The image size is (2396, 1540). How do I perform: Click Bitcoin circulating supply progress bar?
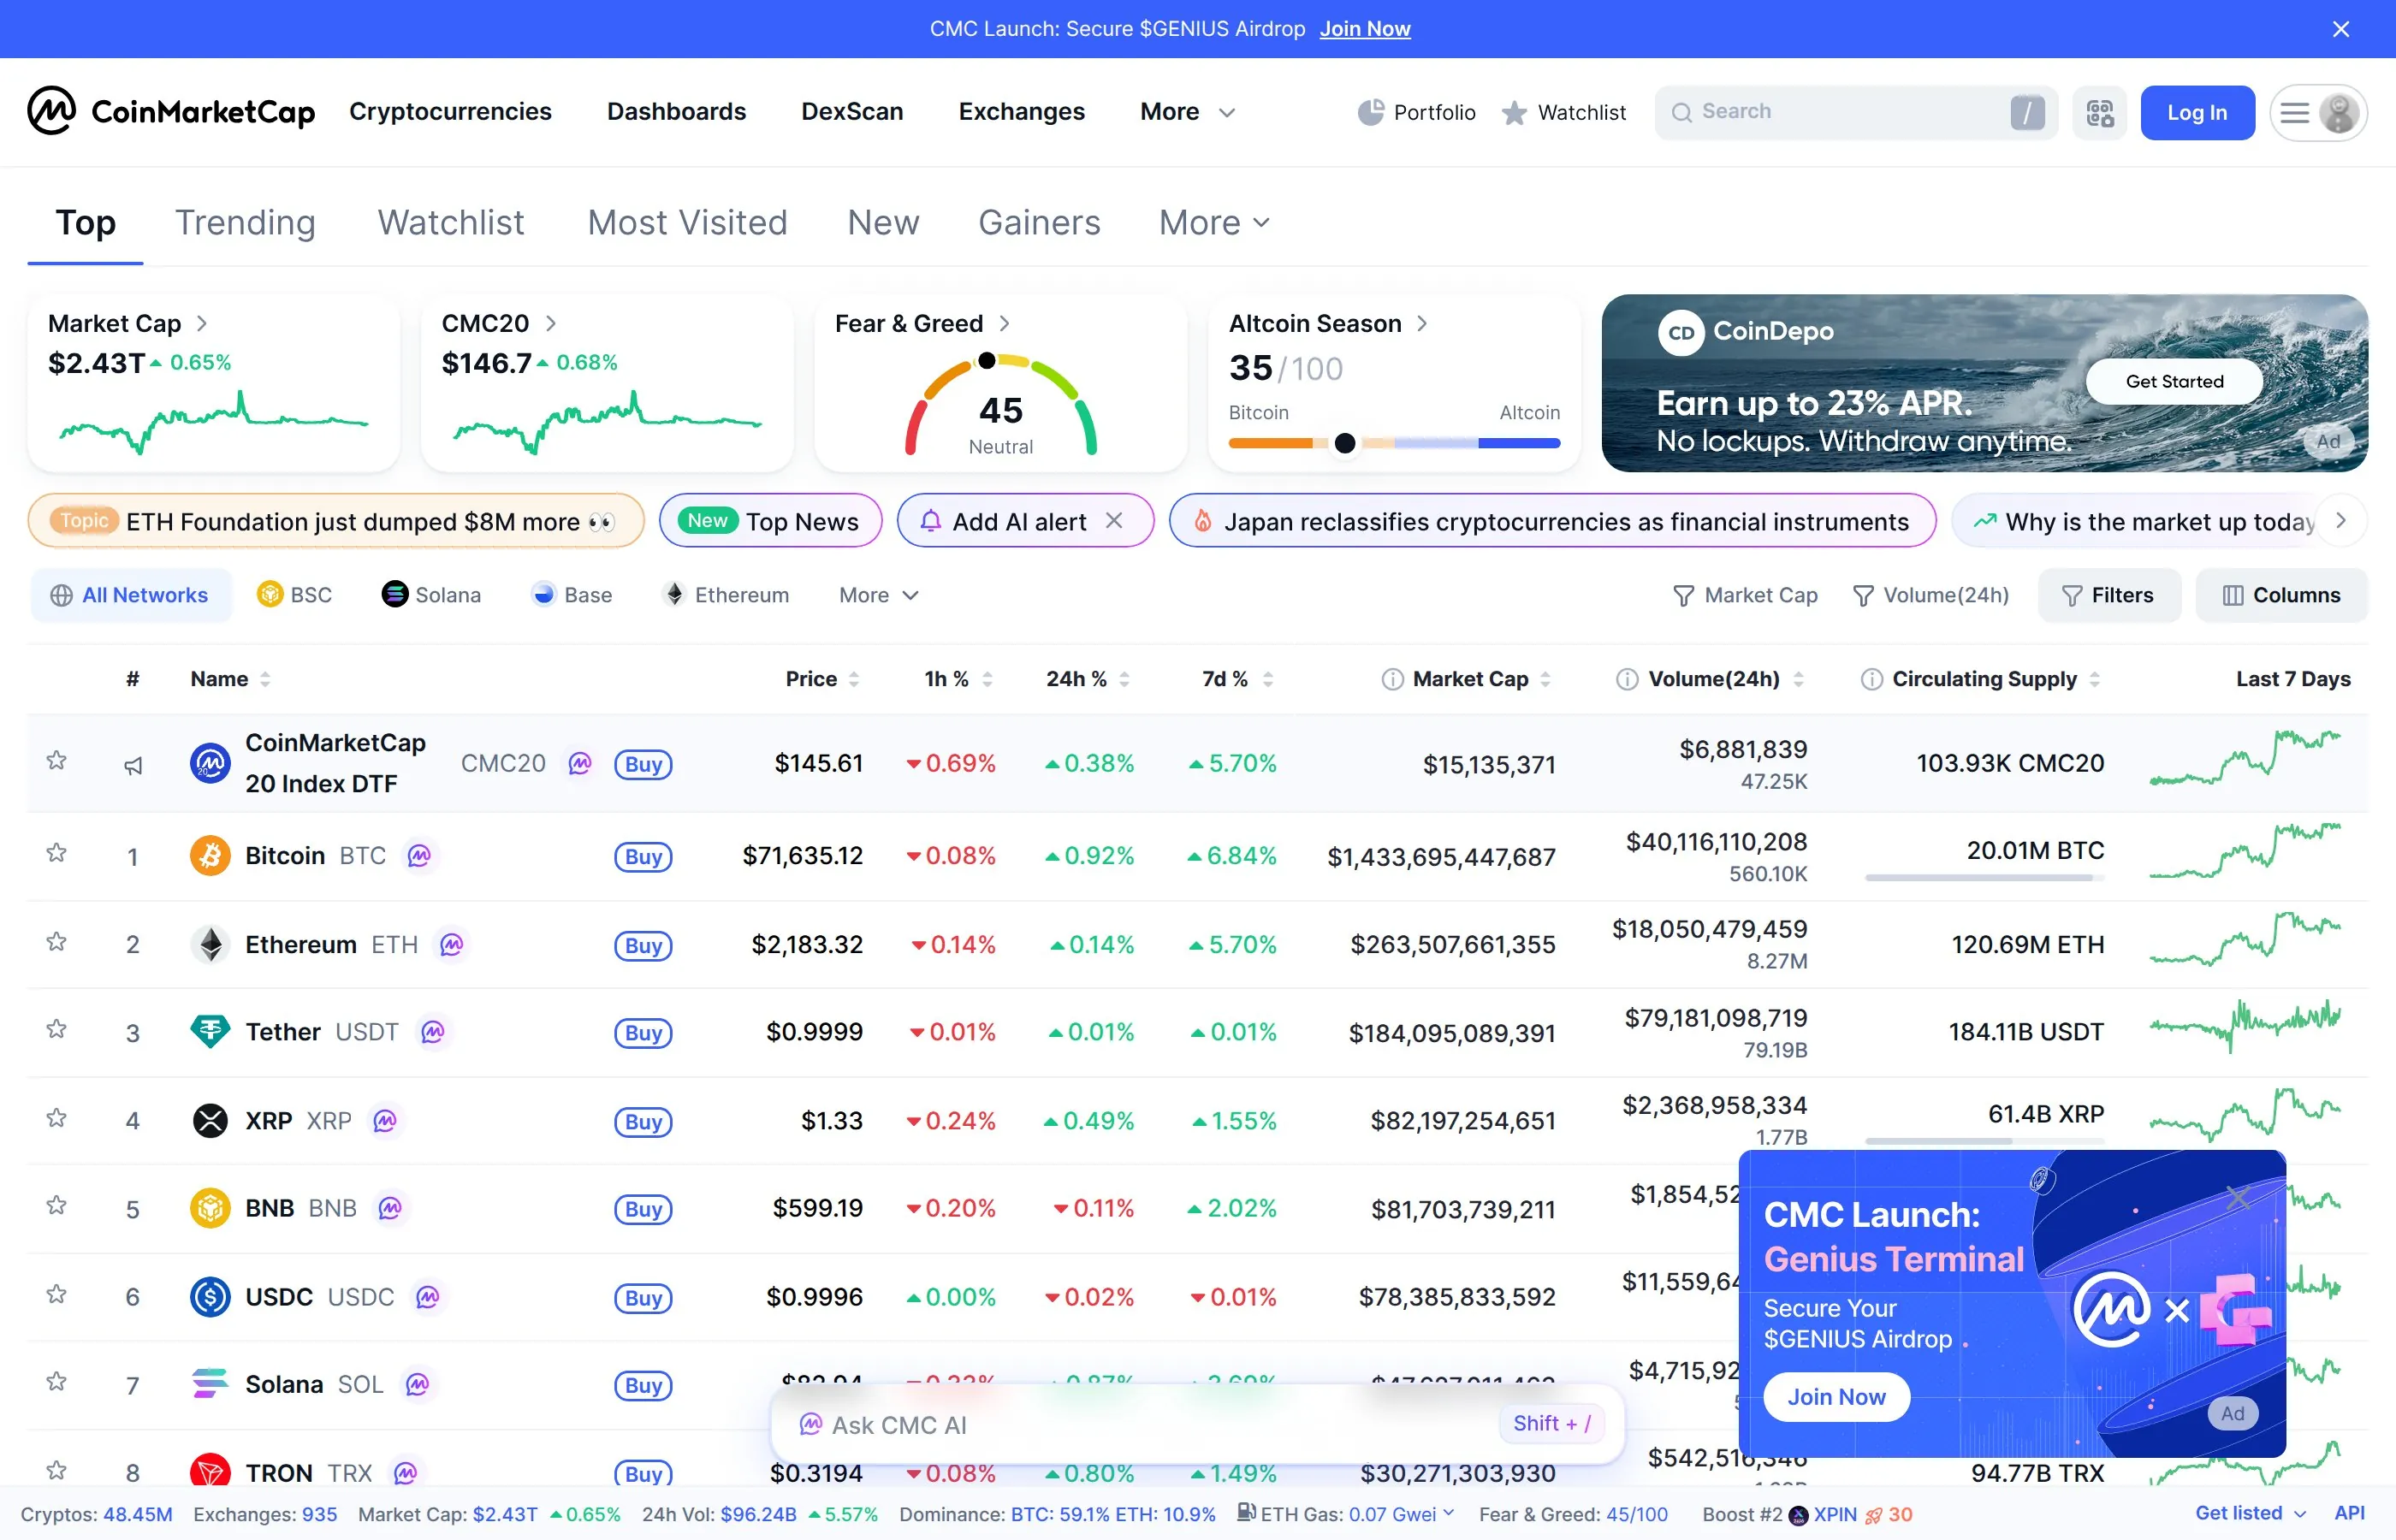pyautogui.click(x=1984, y=877)
